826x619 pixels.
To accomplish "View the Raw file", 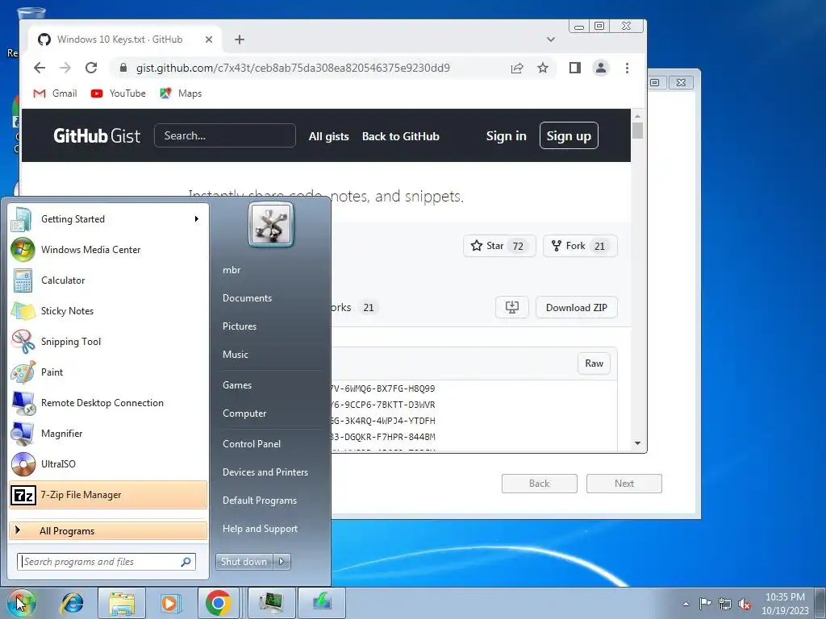I will 594,364.
